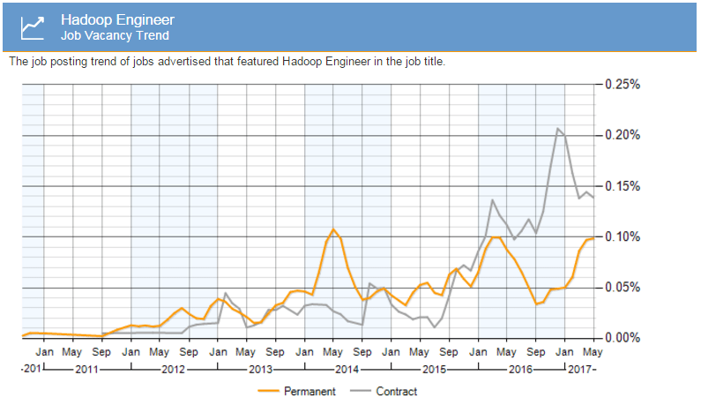
Task: Click the job posting trend description text
Action: pyautogui.click(x=227, y=61)
